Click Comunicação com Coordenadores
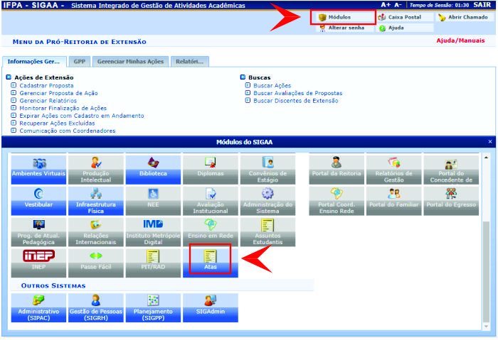The image size is (498, 340). point(68,131)
